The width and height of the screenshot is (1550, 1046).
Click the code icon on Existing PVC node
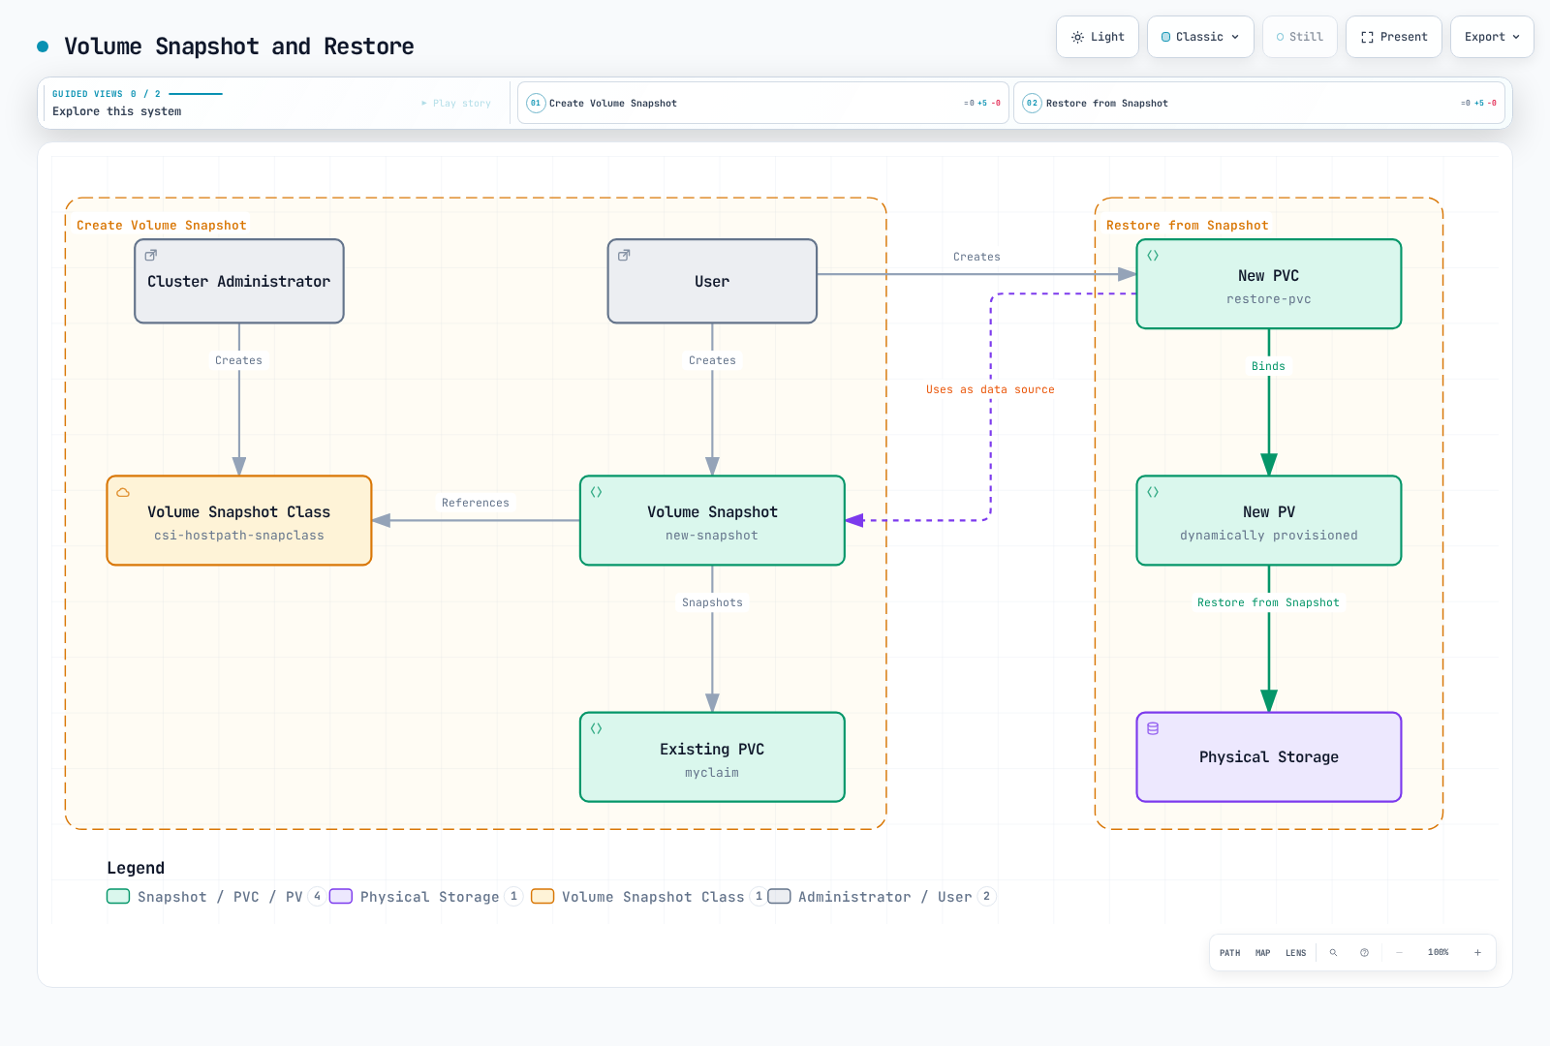tap(597, 728)
